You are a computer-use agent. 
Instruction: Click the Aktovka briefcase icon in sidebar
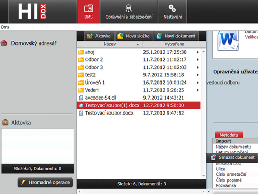click(x=5, y=122)
